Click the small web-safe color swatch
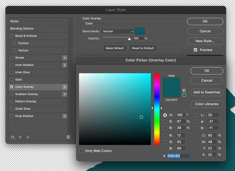The width and height of the screenshot is (235, 171). point(184,95)
